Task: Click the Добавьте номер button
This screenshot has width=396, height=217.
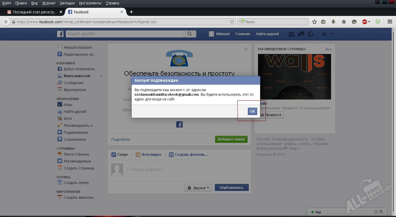Action: (x=231, y=139)
